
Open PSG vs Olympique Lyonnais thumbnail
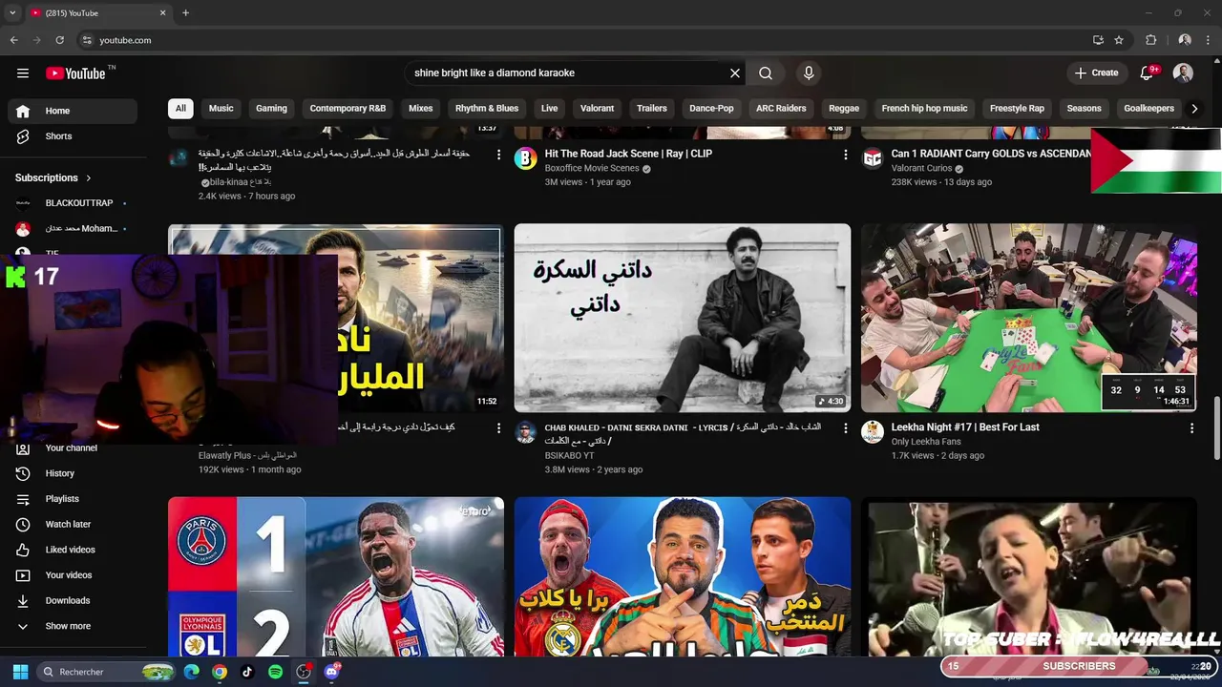(x=336, y=576)
